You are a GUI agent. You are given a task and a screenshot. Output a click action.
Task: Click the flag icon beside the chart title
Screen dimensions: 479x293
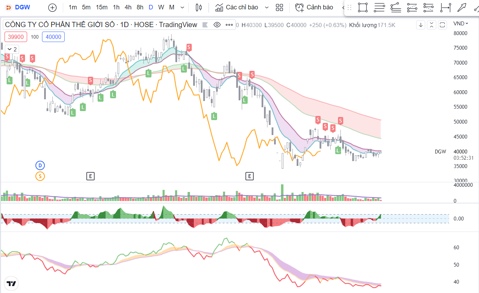205,25
